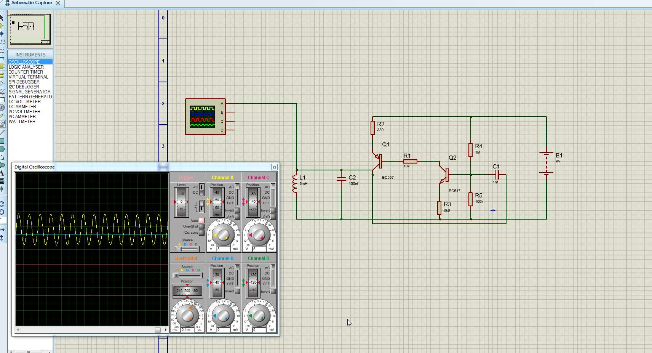Click the Channel B volts value field
The height and width of the screenshot is (353, 652).
tap(223, 330)
